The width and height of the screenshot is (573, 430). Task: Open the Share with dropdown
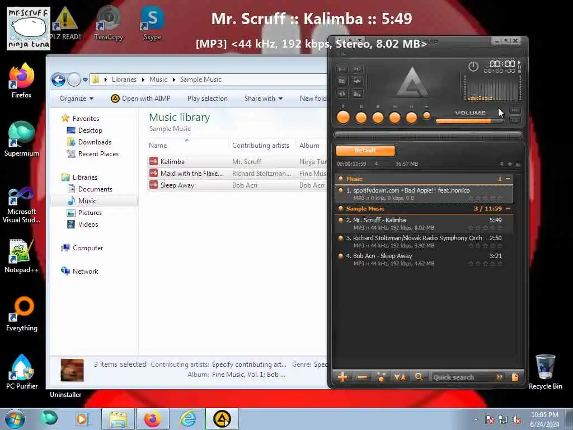point(264,99)
